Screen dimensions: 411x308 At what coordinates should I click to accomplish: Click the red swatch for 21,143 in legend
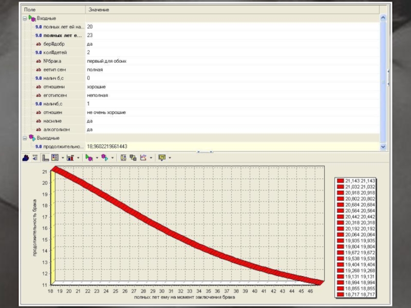coord(340,181)
